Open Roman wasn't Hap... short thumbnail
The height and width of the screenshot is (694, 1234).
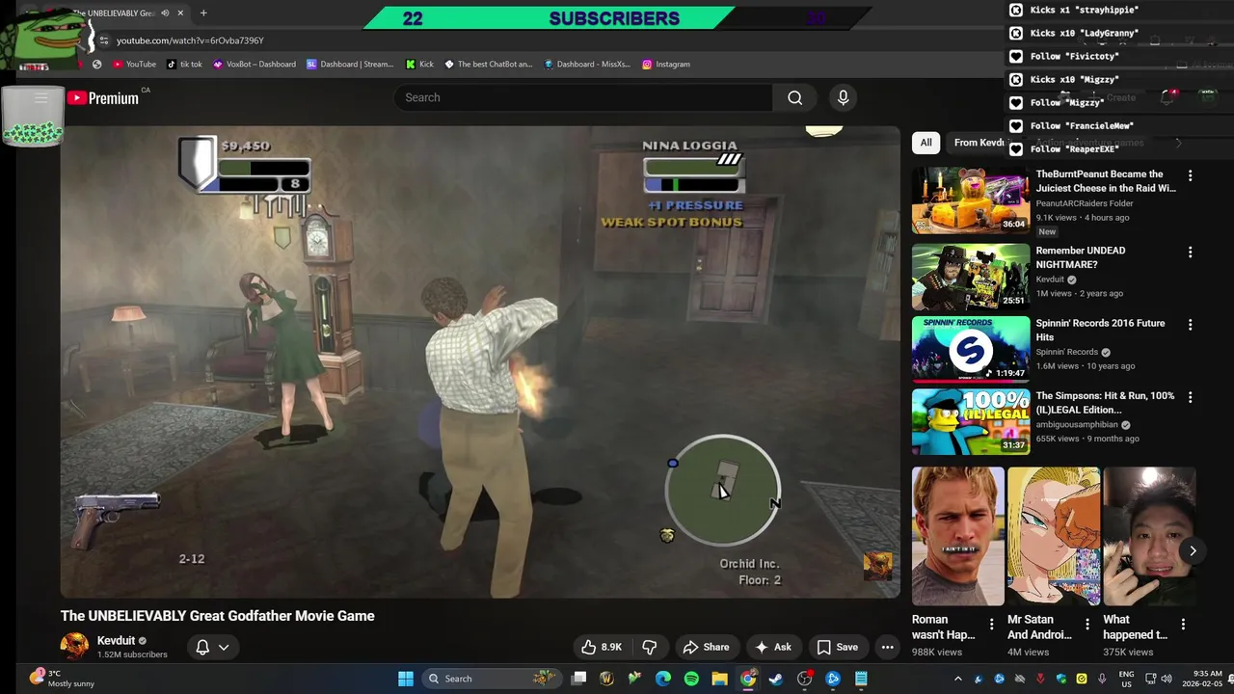click(x=957, y=537)
